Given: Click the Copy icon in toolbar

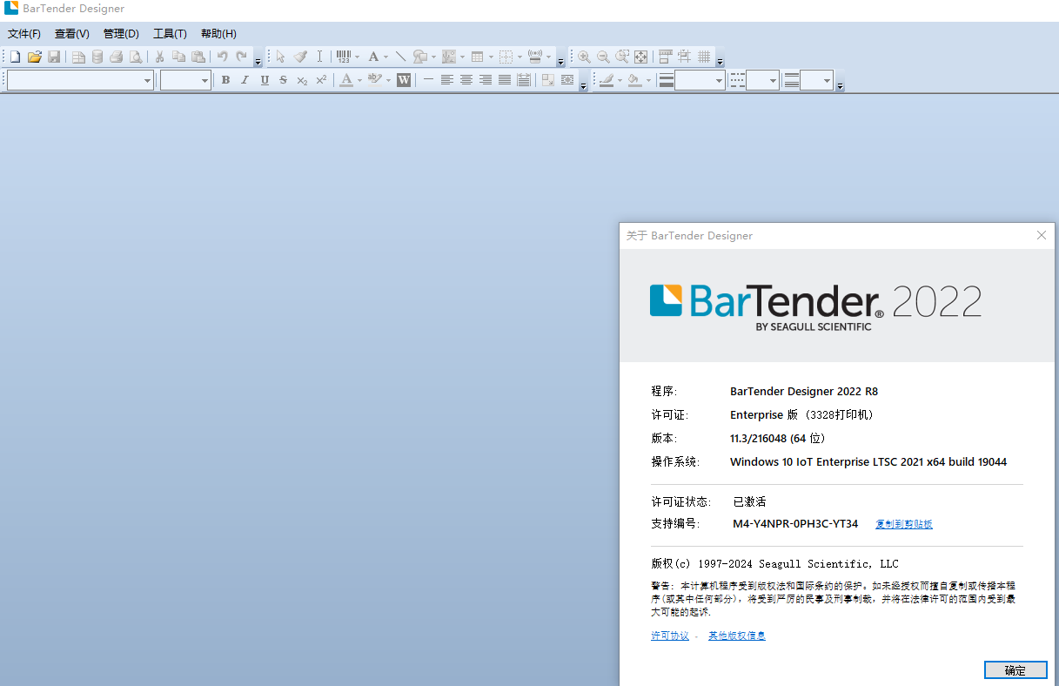Looking at the screenshot, I should [179, 57].
